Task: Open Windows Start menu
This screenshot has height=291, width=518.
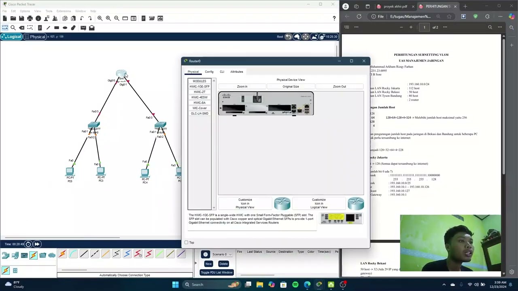Action: [175, 285]
